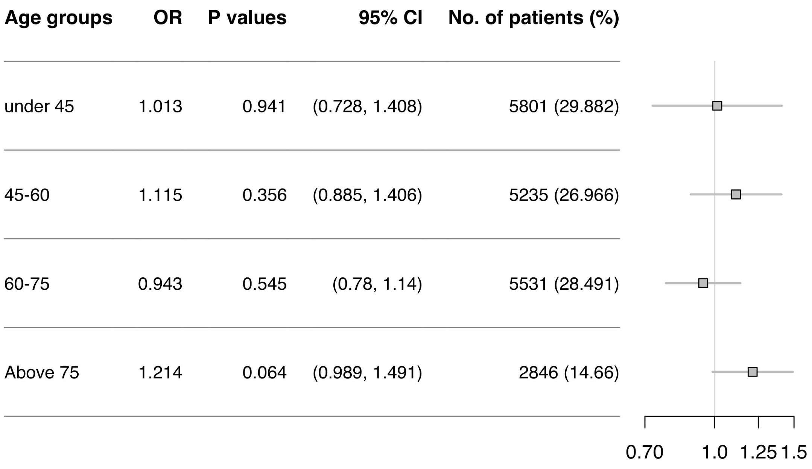812x469 pixels.
Task: Click patient count 5235 (26.966)
Action: pyautogui.click(x=564, y=195)
